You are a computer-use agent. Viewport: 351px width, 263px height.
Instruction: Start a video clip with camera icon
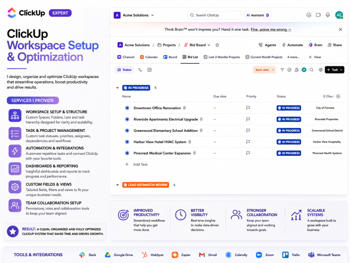(x=318, y=15)
